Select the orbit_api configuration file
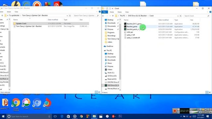The width and height of the screenshot is (212, 119). coord(130,32)
